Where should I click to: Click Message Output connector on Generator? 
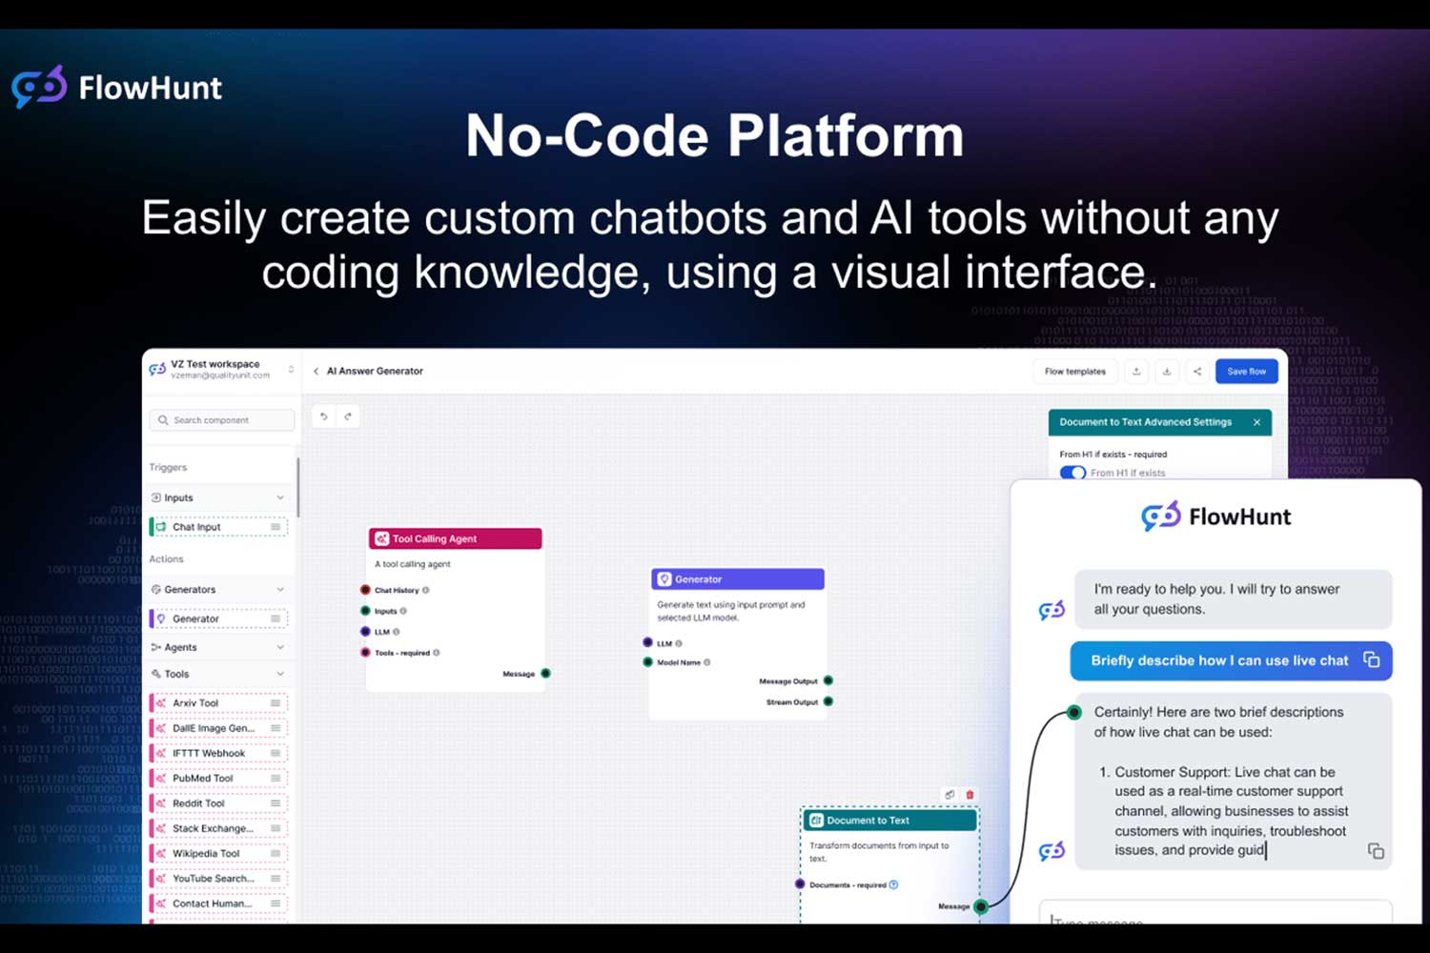point(828,680)
